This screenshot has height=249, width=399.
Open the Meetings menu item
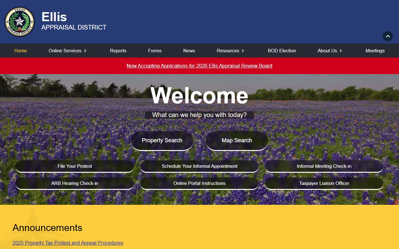pos(375,51)
